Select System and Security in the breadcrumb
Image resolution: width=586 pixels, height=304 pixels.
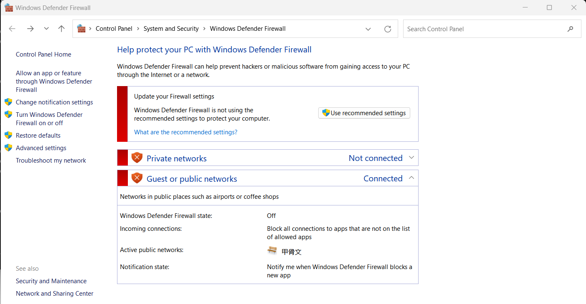point(171,29)
